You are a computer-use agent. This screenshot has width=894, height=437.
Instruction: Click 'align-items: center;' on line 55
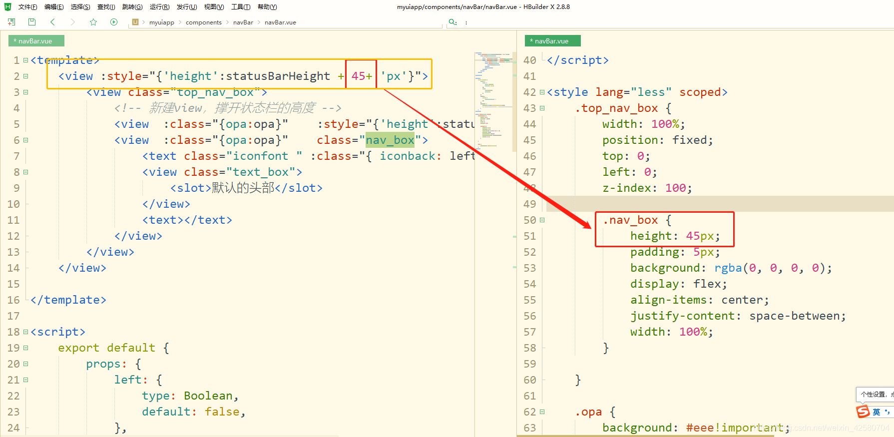[699, 300]
